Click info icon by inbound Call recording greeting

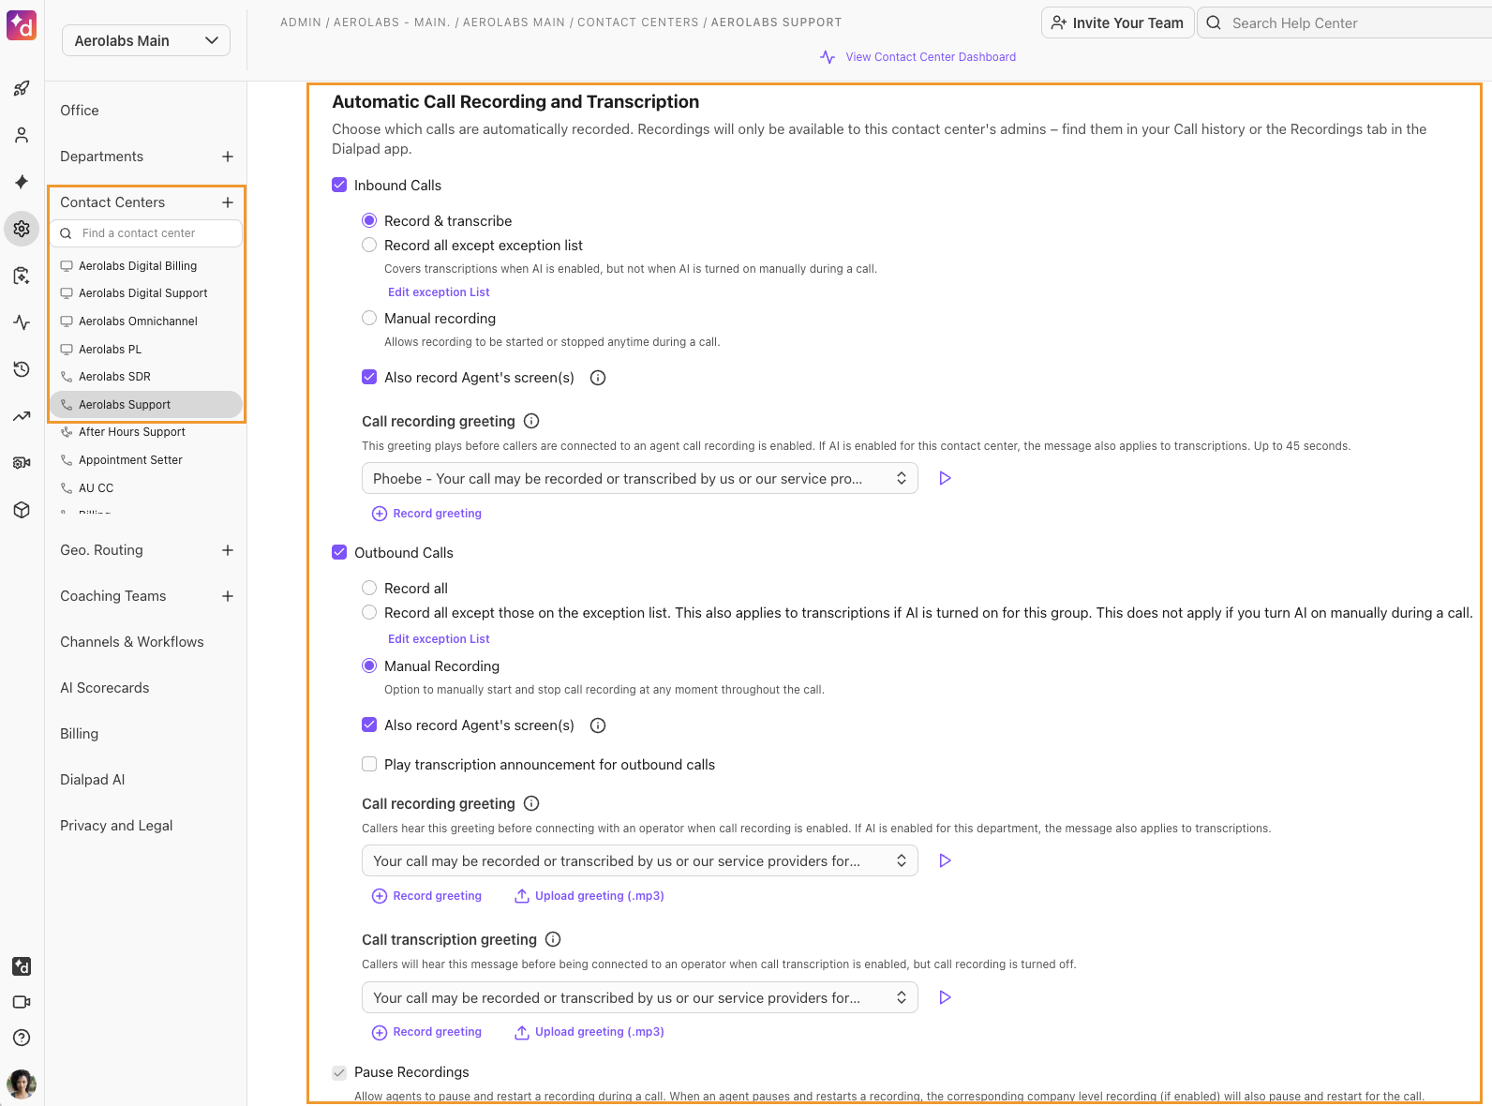[x=531, y=421]
